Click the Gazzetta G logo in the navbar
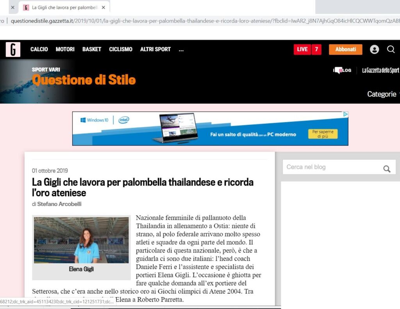Screen dimensions: 400x309 tap(13, 50)
